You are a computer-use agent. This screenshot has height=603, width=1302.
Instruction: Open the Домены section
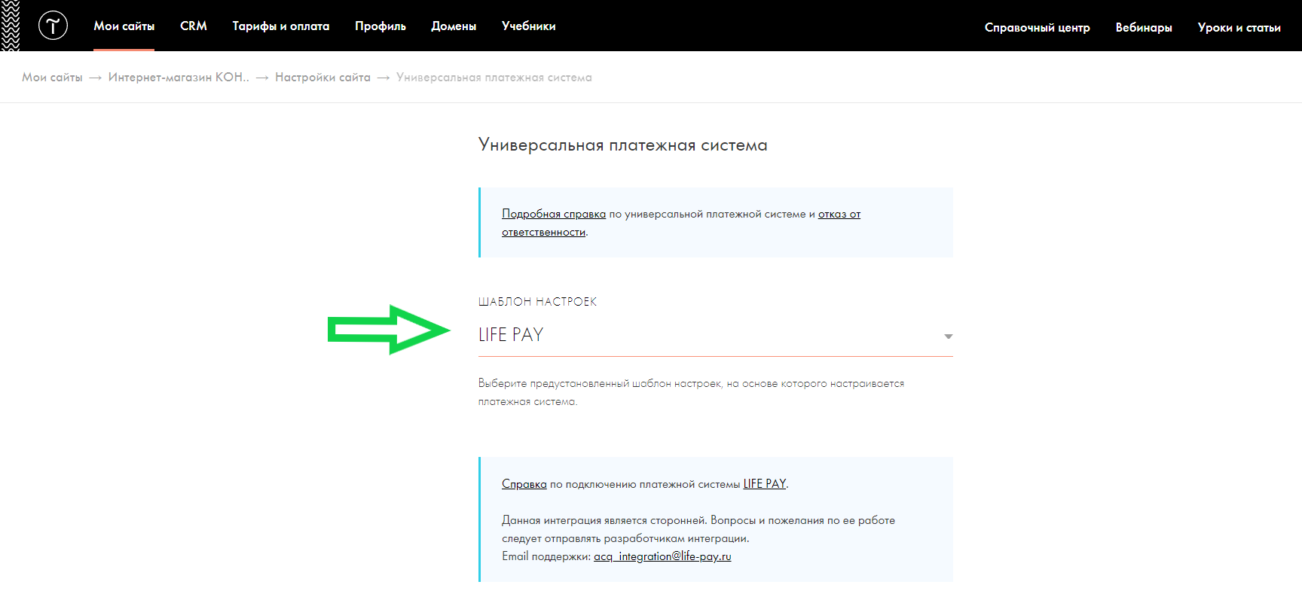click(x=454, y=26)
